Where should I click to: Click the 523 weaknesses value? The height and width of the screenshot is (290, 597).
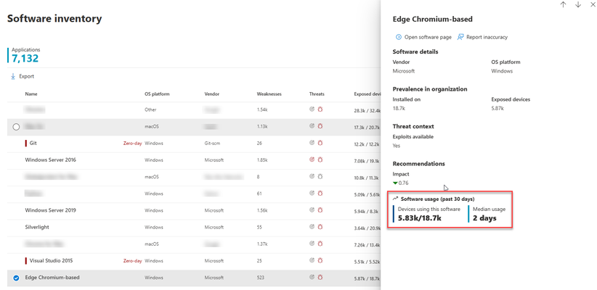point(261,278)
